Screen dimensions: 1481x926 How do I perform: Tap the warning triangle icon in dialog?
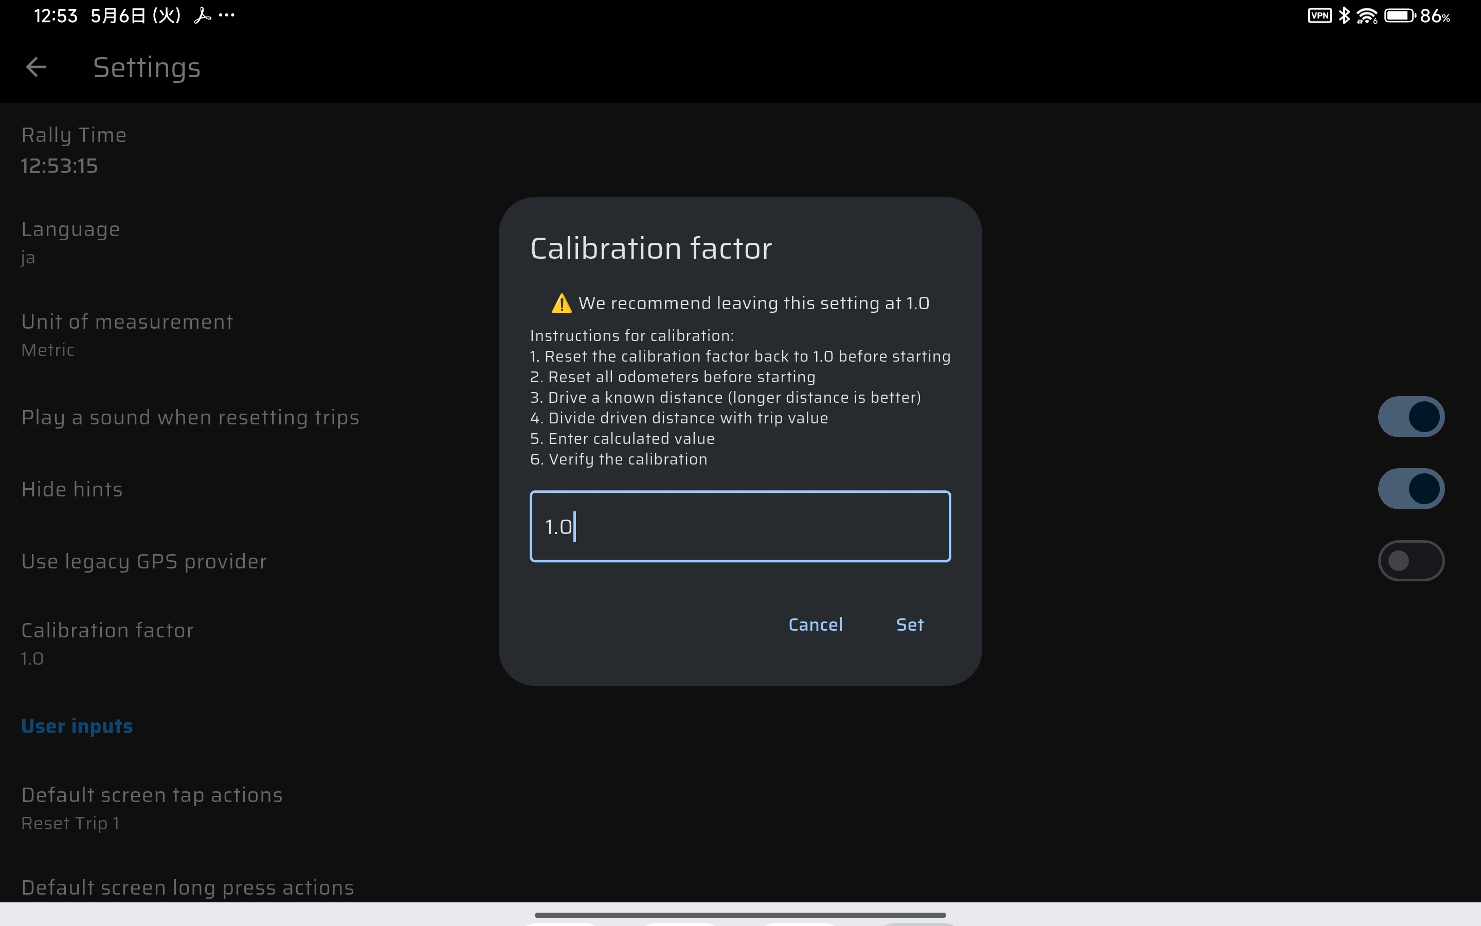pyautogui.click(x=561, y=304)
